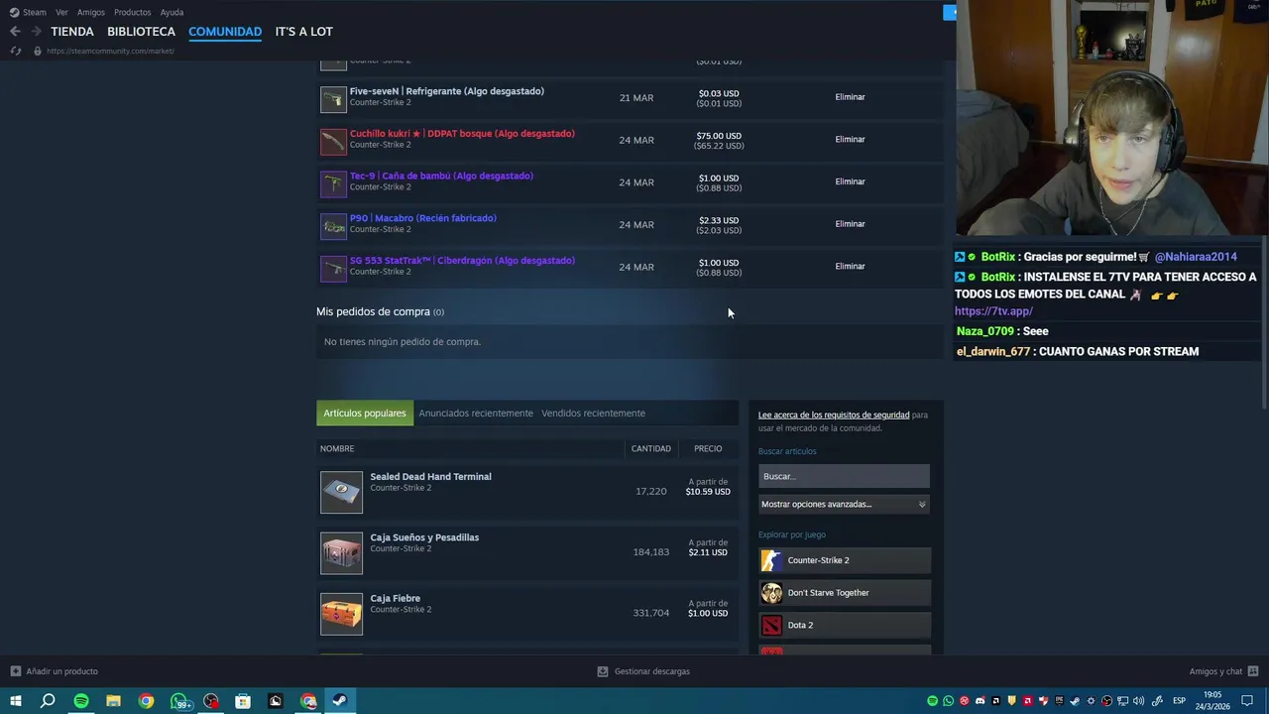Screen dimensions: 1269x714
Task: Open the Amigos y chat icon
Action: 1253,671
